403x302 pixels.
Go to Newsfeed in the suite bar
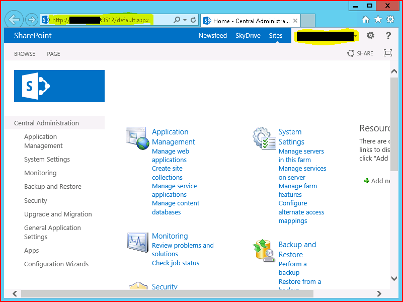212,35
